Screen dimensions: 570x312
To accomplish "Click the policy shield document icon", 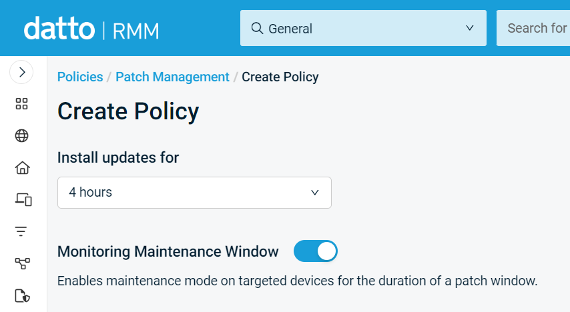I will (23, 295).
